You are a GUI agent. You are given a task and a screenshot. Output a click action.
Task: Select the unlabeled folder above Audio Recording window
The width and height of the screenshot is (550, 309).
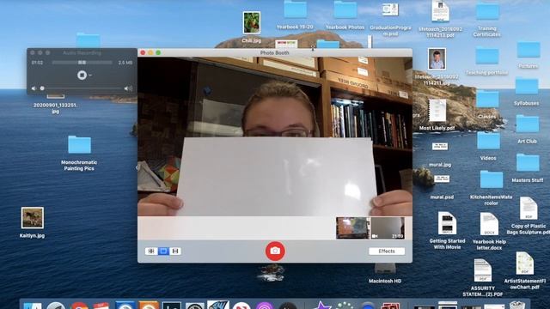pos(88,40)
